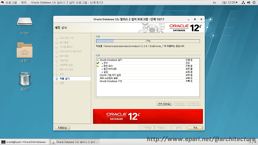Click the file extraction path message under progress
This screenshot has height=145, width=258.
click(x=140, y=46)
